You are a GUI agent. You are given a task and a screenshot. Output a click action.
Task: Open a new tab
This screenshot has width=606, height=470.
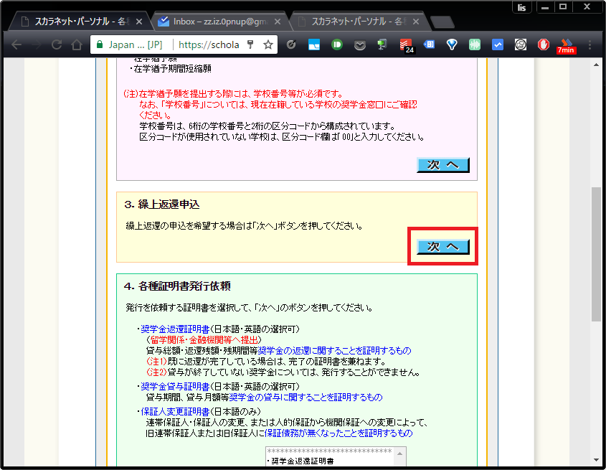click(442, 22)
